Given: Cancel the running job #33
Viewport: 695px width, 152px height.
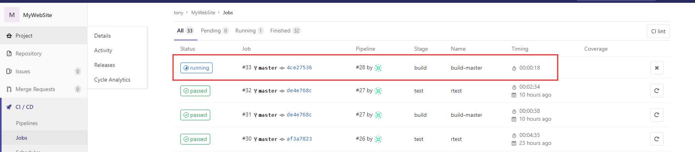Looking at the screenshot, I should (657, 68).
